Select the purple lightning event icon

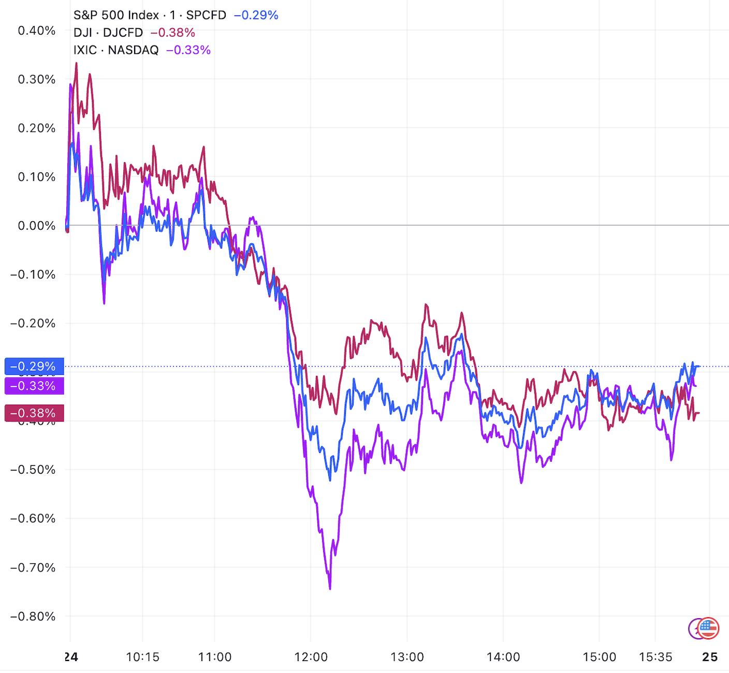coord(693,628)
